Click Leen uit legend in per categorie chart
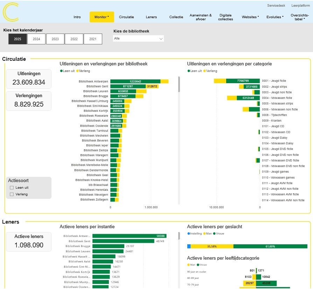 [195, 71]
